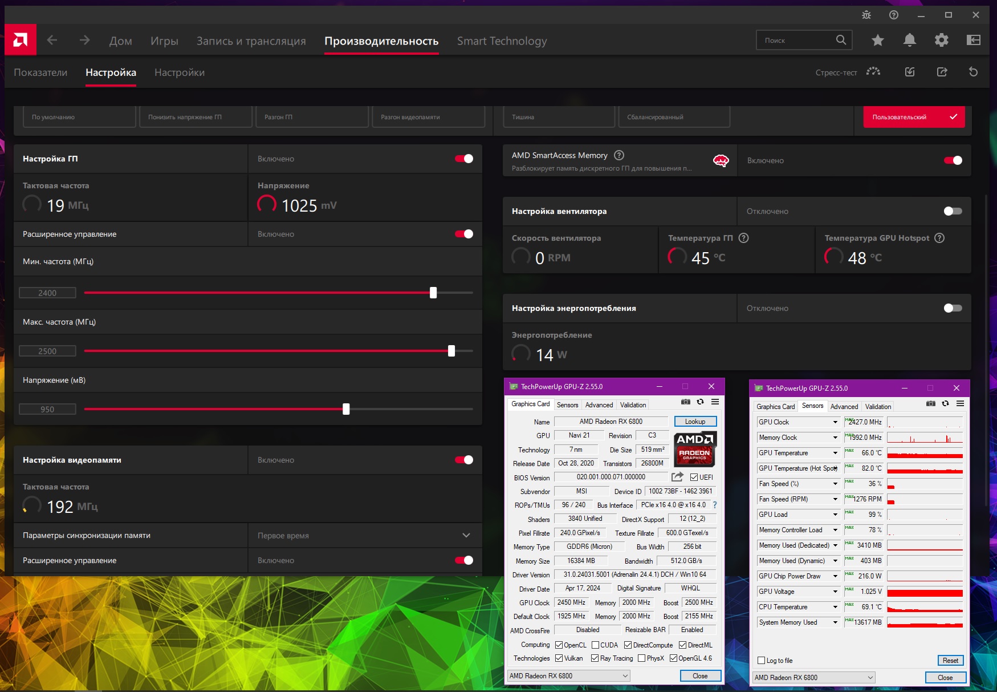Click the search magnifier icon
The width and height of the screenshot is (997, 692).
(841, 40)
